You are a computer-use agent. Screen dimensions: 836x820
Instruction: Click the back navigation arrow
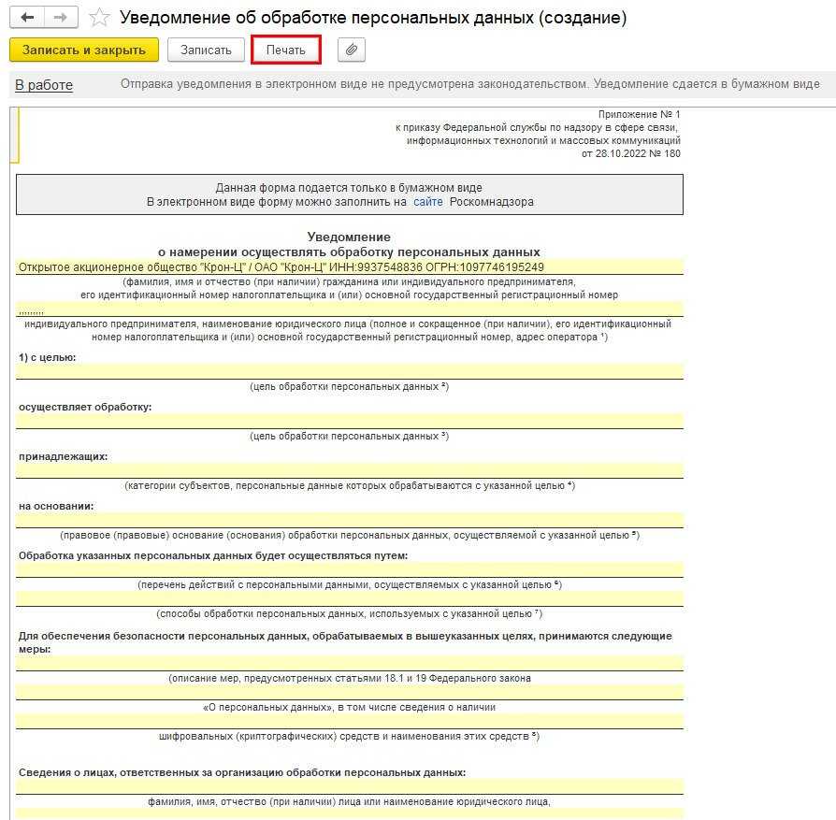click(27, 18)
